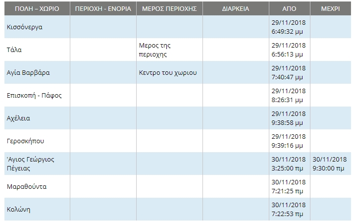Select the Κισσόνεργα row cell
Screen dimensions: 352x224
coord(37,27)
